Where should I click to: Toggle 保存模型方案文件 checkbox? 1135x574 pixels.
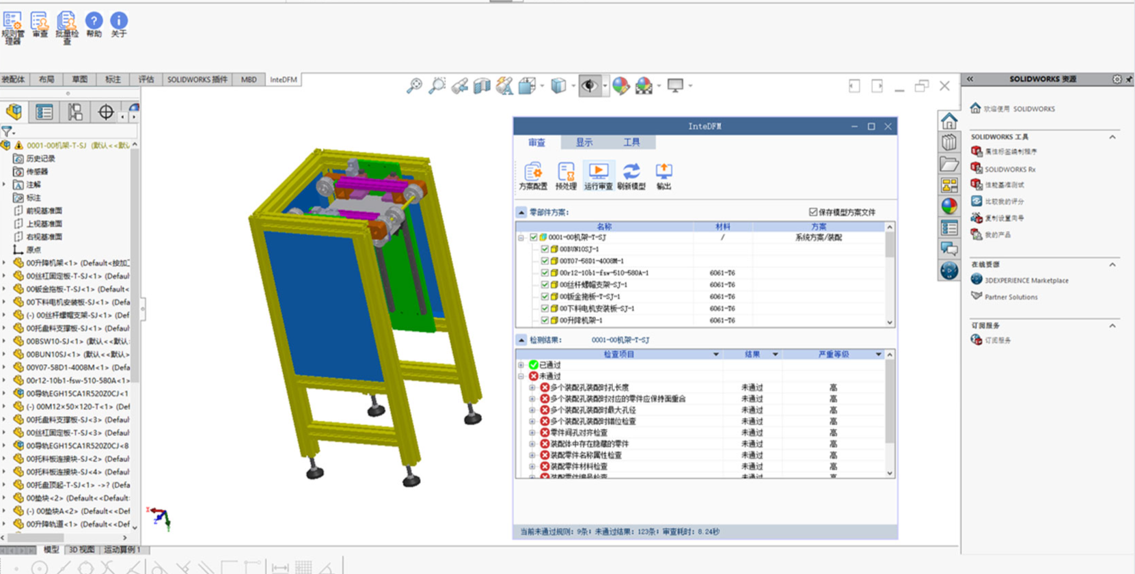[x=813, y=212]
